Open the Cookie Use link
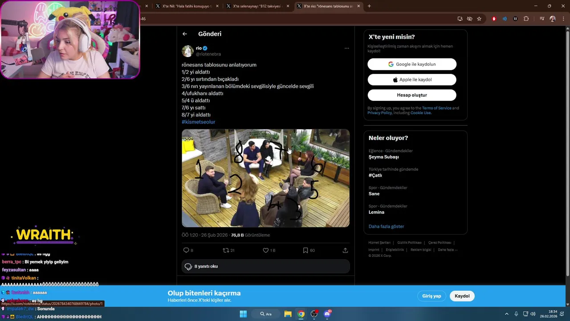The image size is (570, 321). pos(420,113)
